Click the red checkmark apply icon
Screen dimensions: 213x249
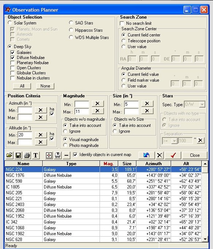(173, 155)
